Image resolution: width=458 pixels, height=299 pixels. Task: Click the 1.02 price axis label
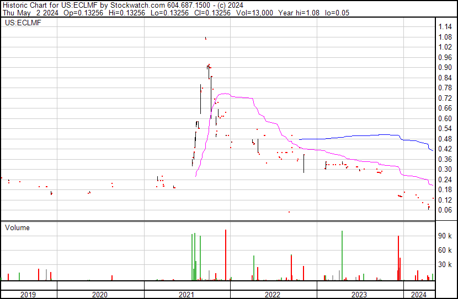click(x=445, y=47)
